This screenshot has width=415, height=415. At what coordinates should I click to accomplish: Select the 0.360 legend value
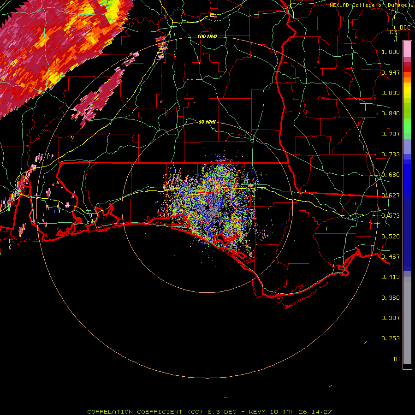click(391, 298)
